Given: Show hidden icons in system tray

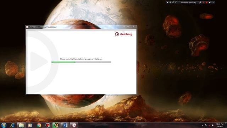Looking at the screenshot, I should click(x=202, y=126).
